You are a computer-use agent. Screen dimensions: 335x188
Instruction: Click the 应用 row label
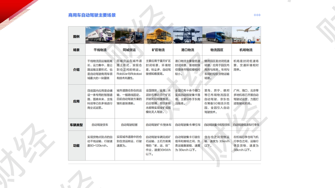coord(76,101)
